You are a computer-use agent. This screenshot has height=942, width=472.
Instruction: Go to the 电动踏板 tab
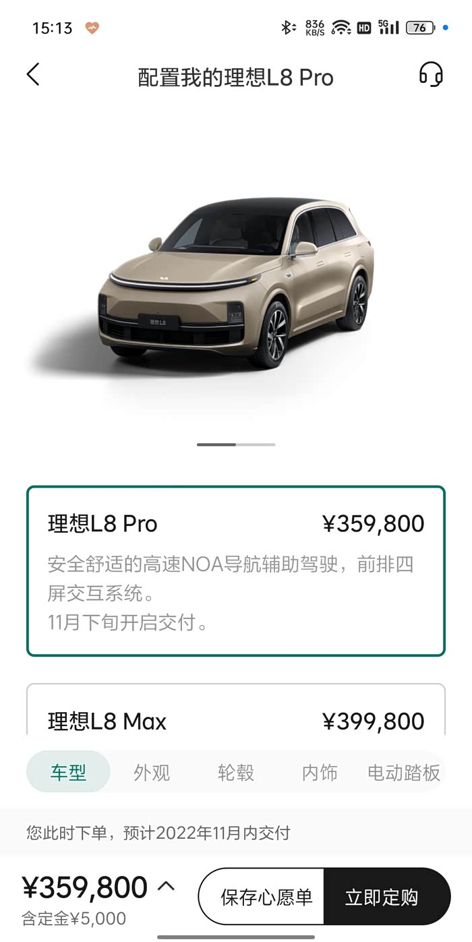[x=403, y=772]
